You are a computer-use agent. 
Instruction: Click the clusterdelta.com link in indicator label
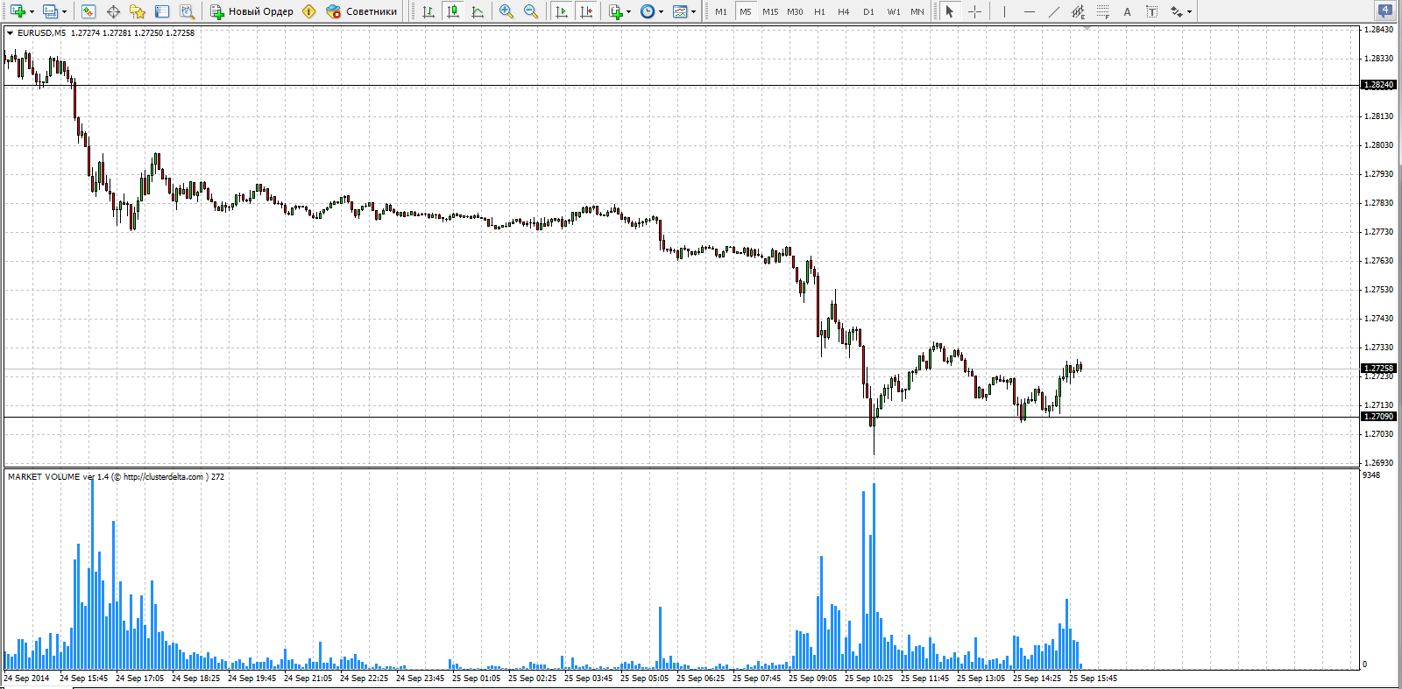tap(163, 477)
